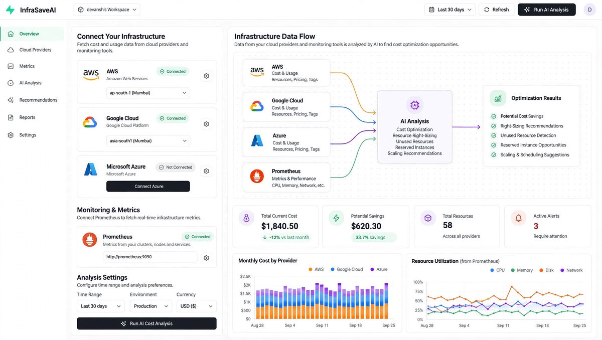Click the Azure Not Connected status badge
The image size is (602, 340).
tap(175, 167)
